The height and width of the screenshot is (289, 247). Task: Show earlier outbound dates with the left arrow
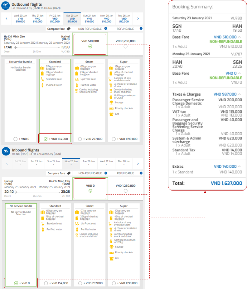7,19
